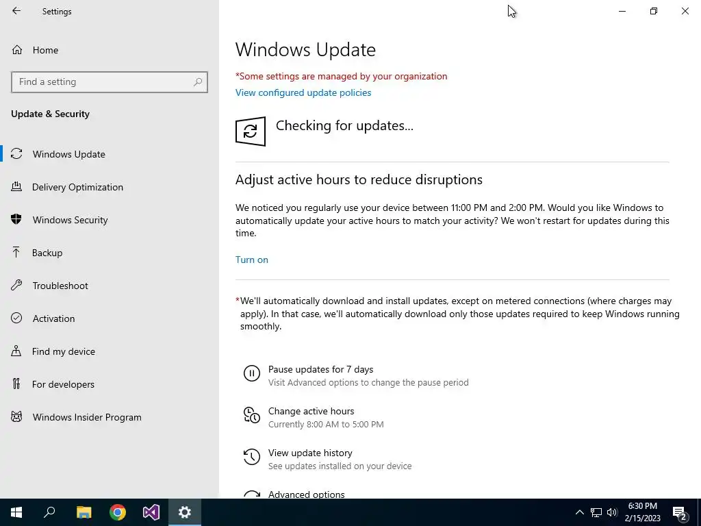This screenshot has width=701, height=526.
Task: Open Visual Studio from taskbar
Action: (151, 512)
